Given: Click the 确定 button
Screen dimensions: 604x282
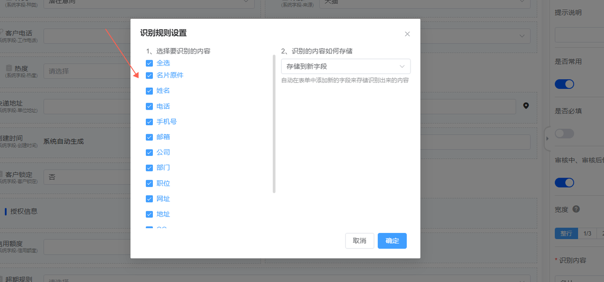Looking at the screenshot, I should click(392, 241).
